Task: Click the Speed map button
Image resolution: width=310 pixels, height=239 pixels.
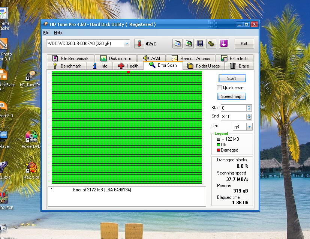Action: pos(231,96)
